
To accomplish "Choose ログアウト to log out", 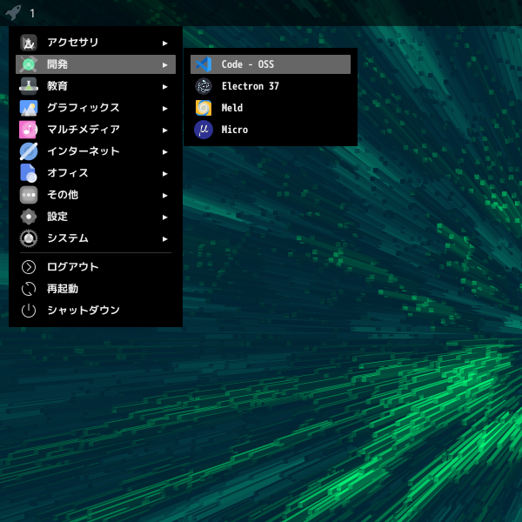I will (72, 267).
